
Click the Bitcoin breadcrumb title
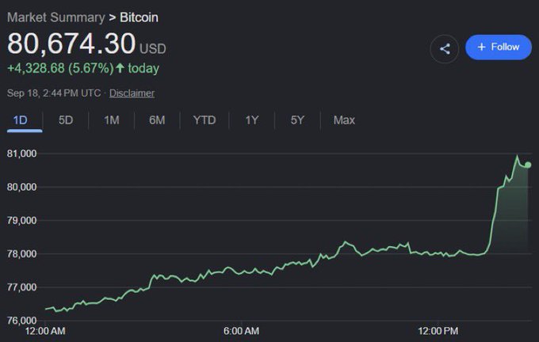[x=139, y=17]
